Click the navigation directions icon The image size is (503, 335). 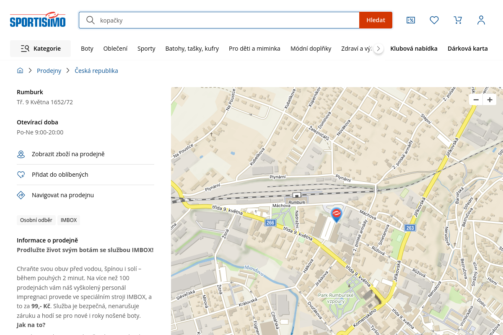click(x=21, y=195)
